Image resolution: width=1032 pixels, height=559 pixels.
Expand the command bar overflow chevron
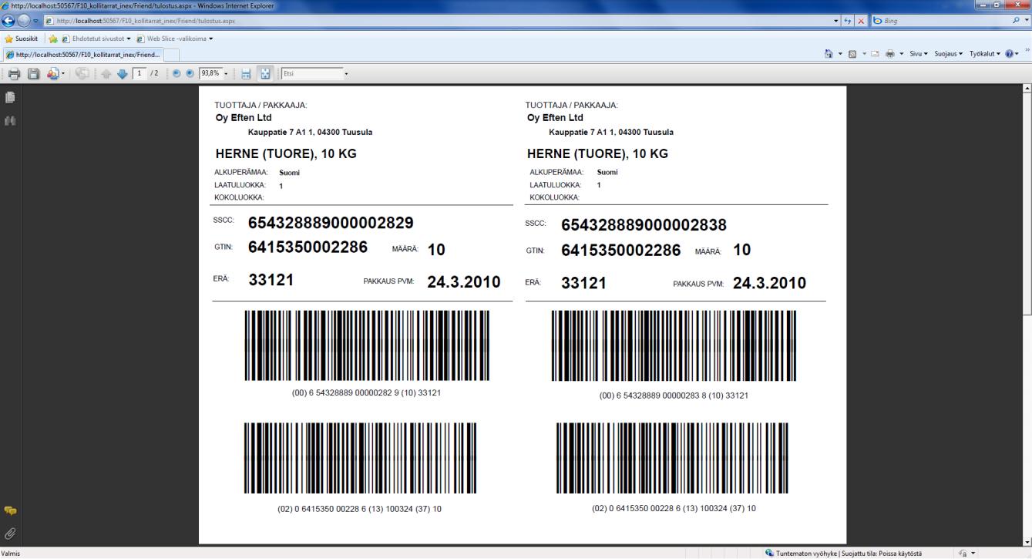tap(1027, 51)
